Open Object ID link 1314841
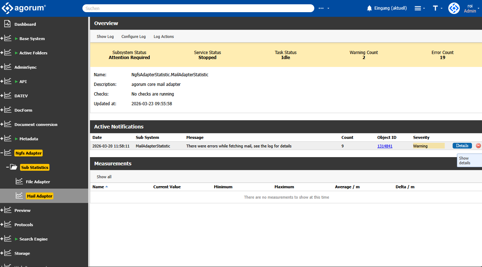The image size is (482, 267). pyautogui.click(x=385, y=146)
